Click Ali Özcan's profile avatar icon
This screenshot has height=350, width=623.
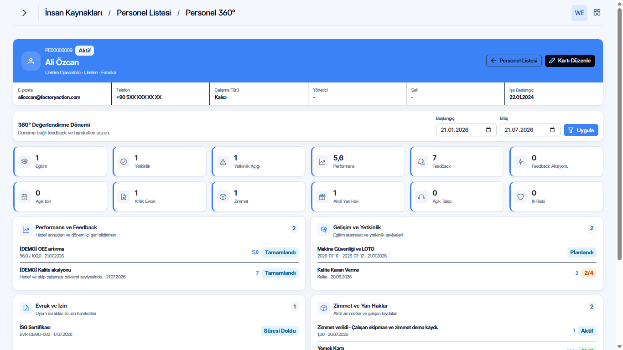pyautogui.click(x=31, y=61)
